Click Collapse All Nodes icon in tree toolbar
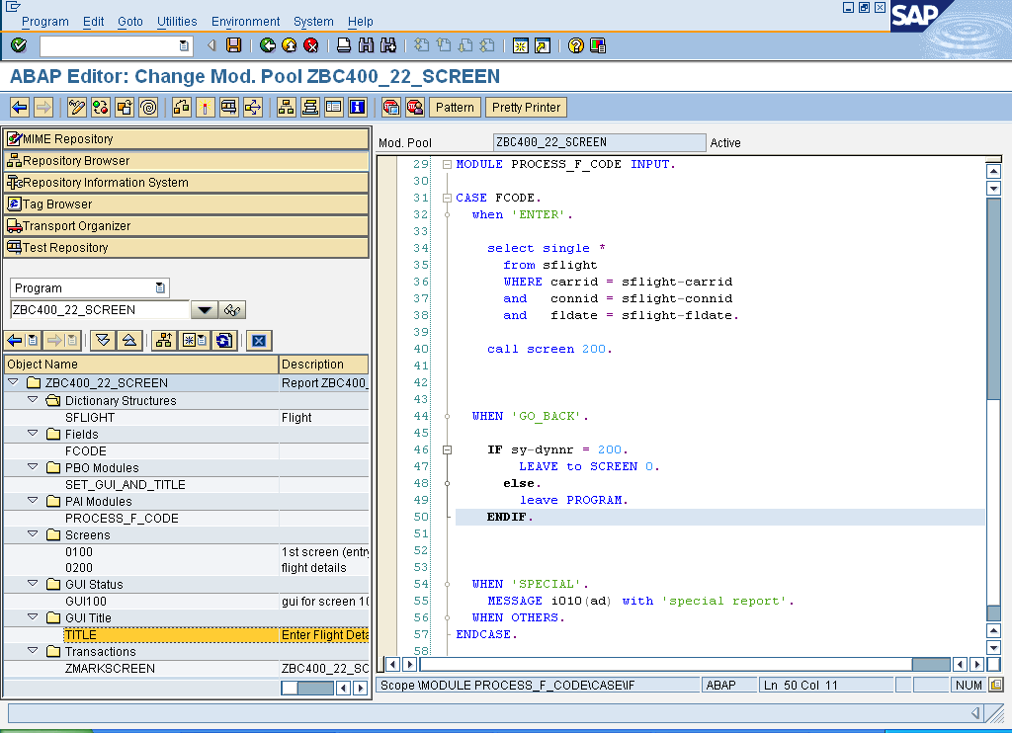The image size is (1012, 733). 129,340
